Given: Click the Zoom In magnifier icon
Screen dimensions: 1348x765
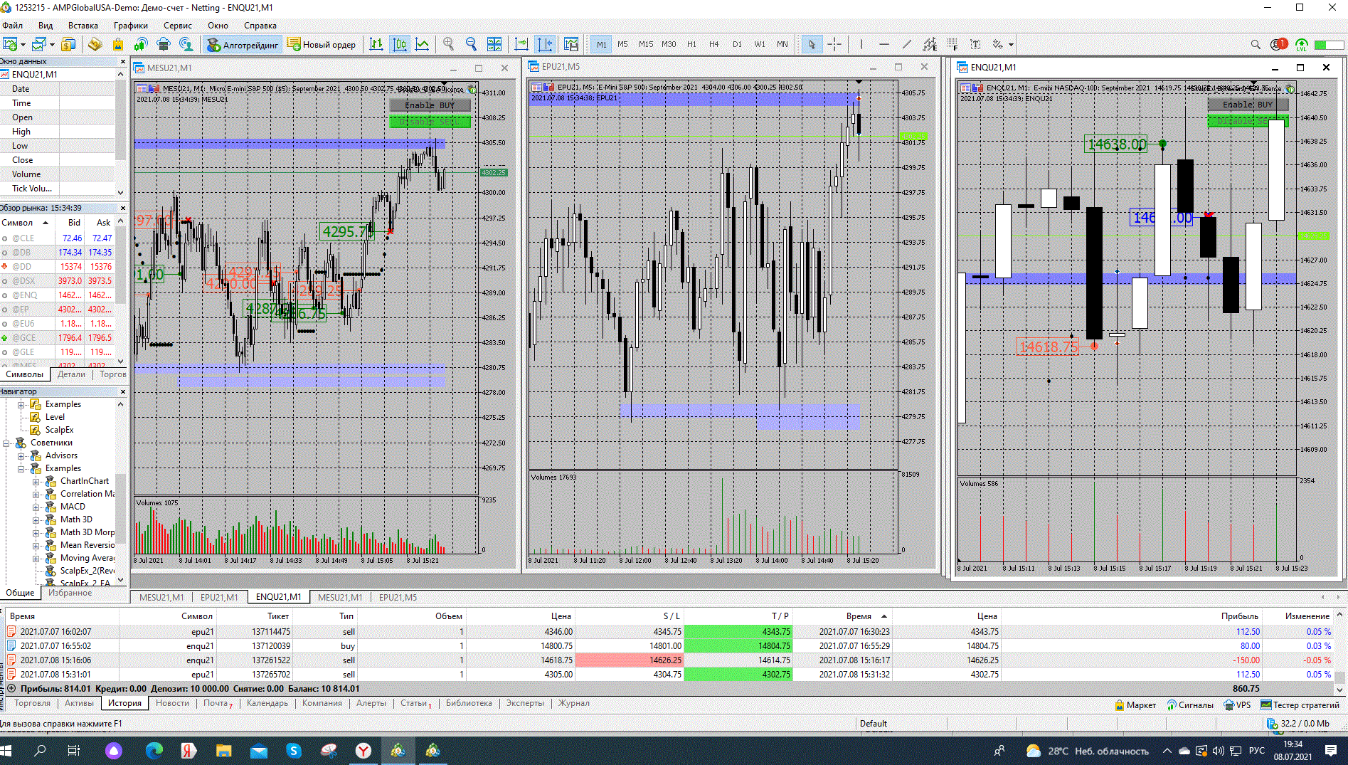Looking at the screenshot, I should pyautogui.click(x=448, y=44).
